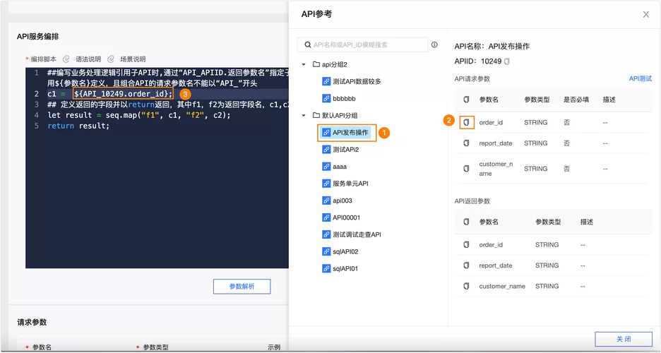
Task: Copy the order_id return parameter
Action: [x=466, y=244]
